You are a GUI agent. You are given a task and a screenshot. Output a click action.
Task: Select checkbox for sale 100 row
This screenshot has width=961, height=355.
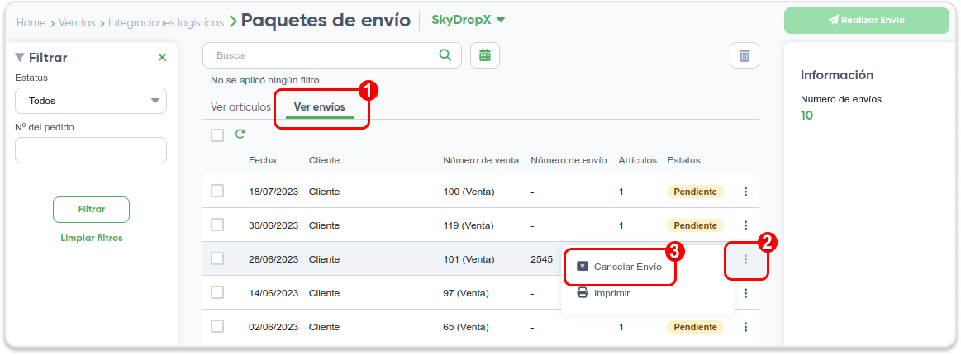click(x=217, y=191)
